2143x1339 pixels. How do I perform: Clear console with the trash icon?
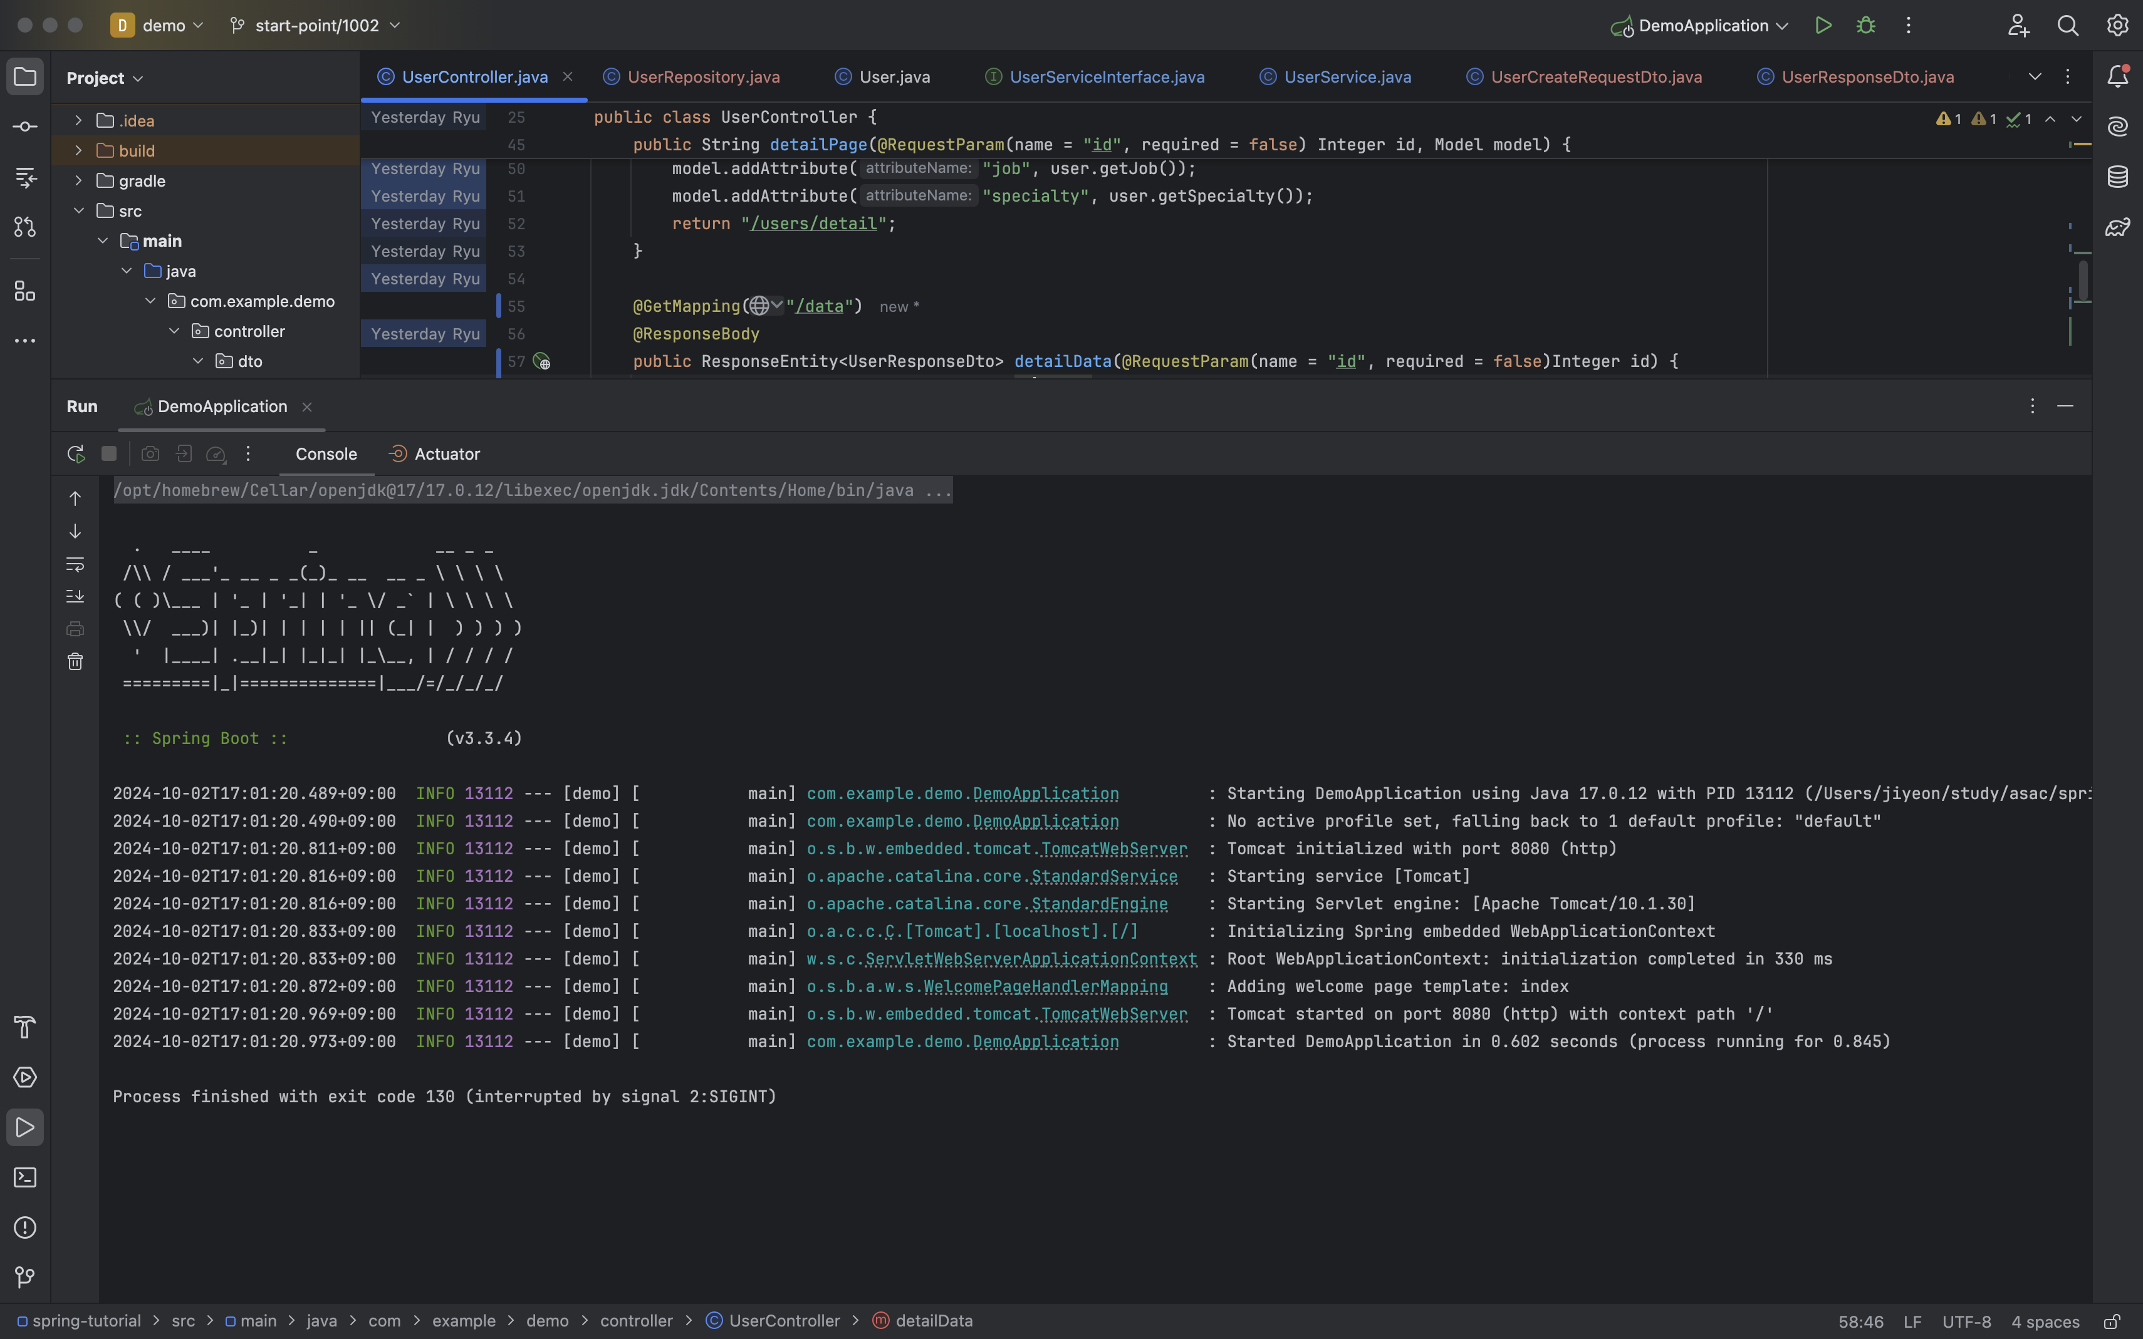75,661
